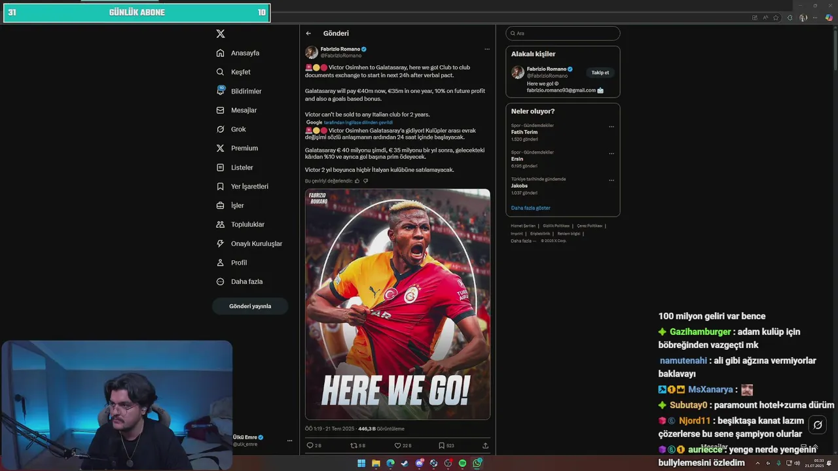
Task: Open Premium page
Action: click(238, 148)
